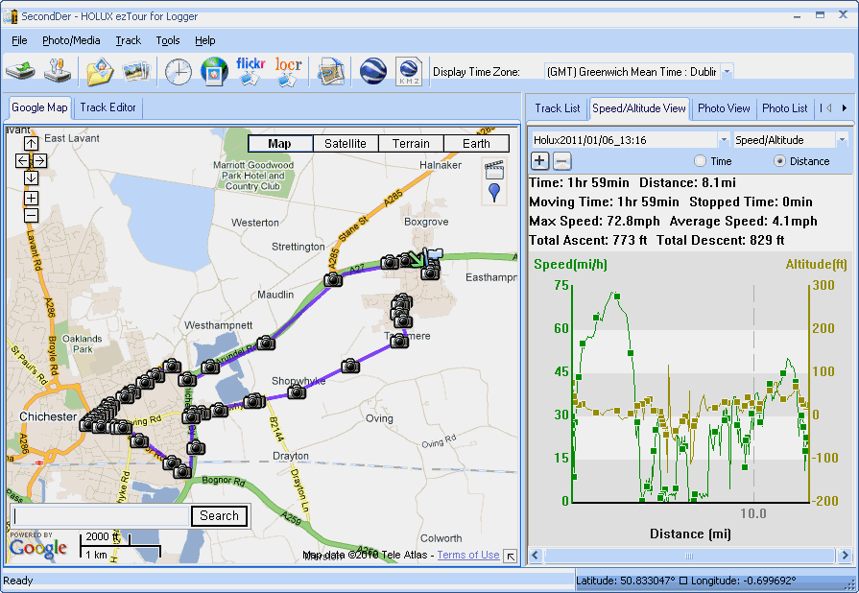Click the locr upload icon
Screen dimensions: 859x593
[288, 71]
